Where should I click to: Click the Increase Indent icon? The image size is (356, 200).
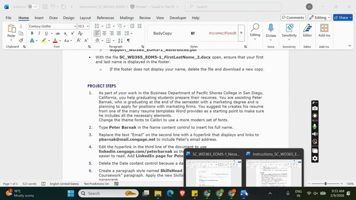click(x=139, y=26)
